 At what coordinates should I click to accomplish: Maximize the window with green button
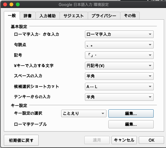(18, 4)
